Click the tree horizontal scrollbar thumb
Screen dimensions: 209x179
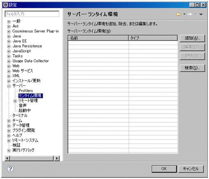[x=32, y=158]
